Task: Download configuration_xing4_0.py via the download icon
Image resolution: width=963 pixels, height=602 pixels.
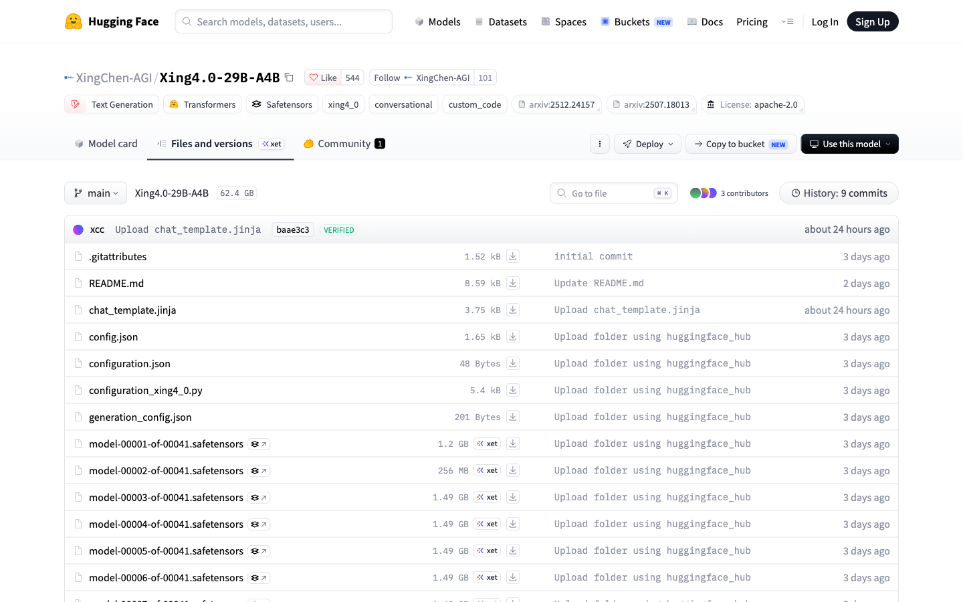Action: click(x=513, y=390)
